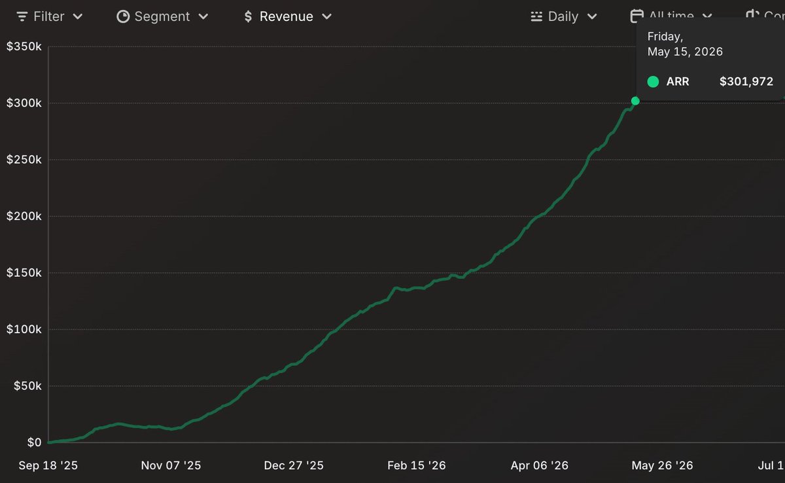Click the $0 y-axis label
The height and width of the screenshot is (483, 785).
pos(35,442)
